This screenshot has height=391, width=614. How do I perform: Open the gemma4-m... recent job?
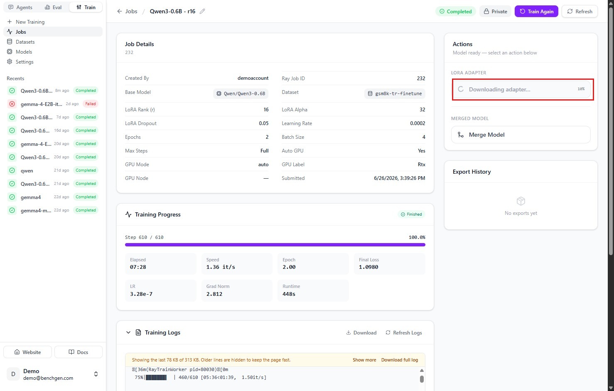53,210
